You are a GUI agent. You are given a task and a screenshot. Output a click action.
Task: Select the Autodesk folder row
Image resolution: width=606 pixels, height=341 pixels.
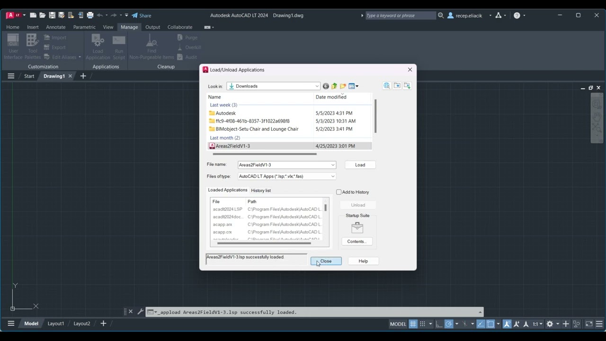click(x=290, y=113)
